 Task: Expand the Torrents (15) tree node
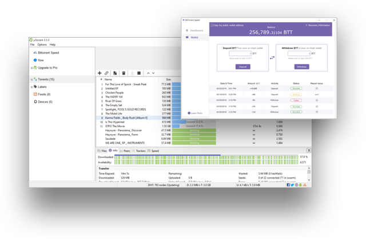click(32, 80)
